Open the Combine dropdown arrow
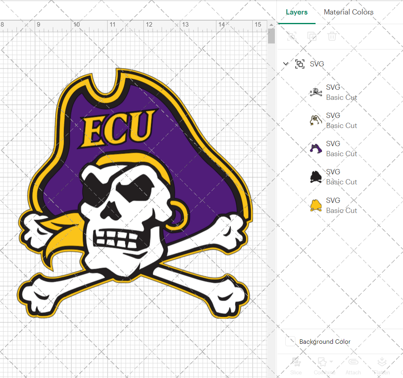 [331, 361]
